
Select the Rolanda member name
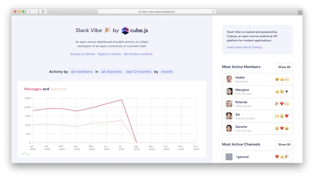point(241,102)
